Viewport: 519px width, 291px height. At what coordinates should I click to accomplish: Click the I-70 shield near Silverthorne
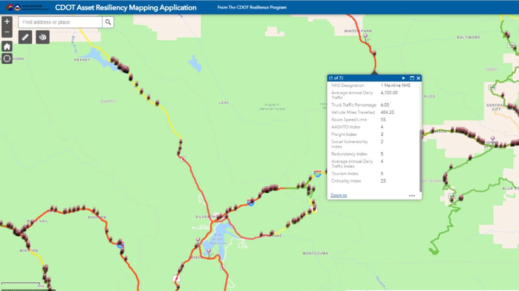click(x=250, y=202)
